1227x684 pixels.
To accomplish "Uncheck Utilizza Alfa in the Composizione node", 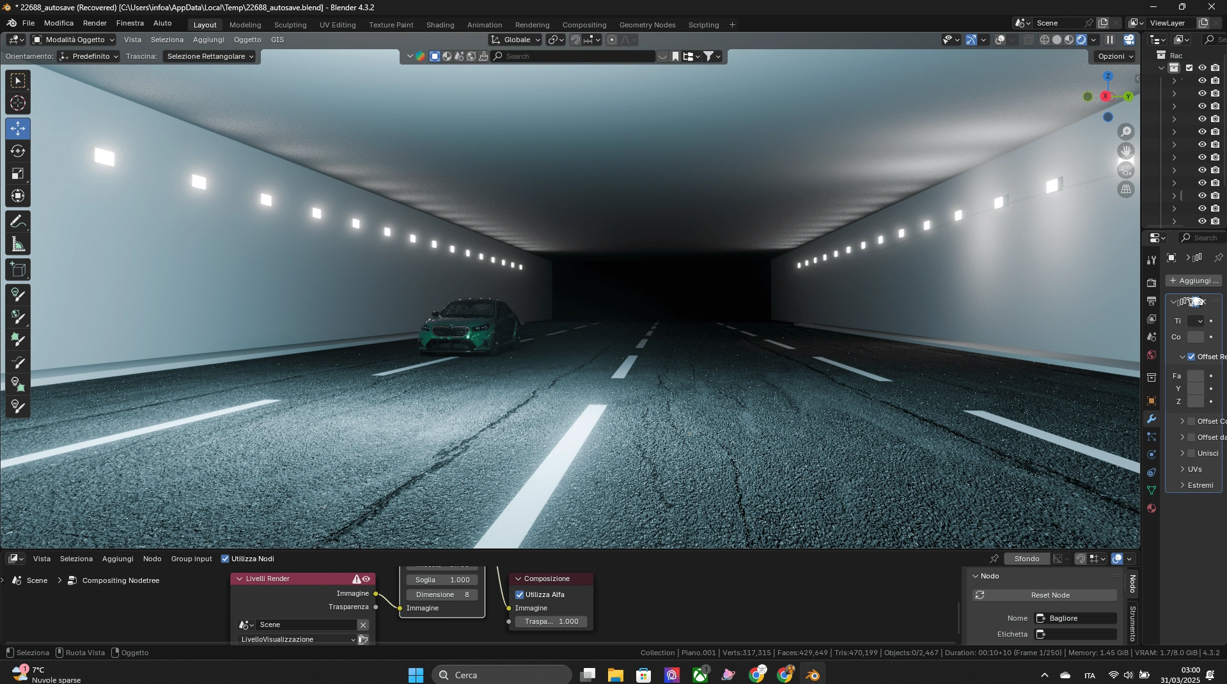I will (x=520, y=595).
